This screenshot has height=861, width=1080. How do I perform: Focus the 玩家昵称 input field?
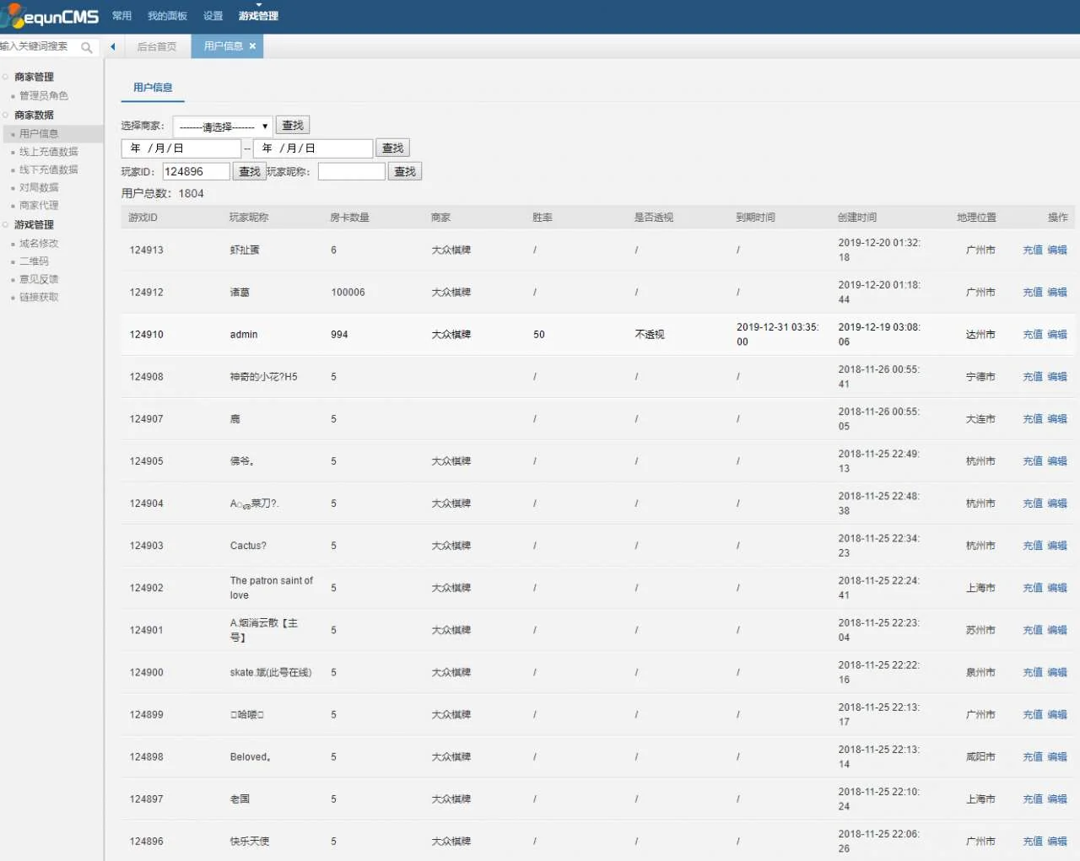(x=351, y=171)
